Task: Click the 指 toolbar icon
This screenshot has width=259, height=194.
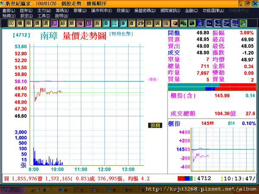Action: click(166, 23)
